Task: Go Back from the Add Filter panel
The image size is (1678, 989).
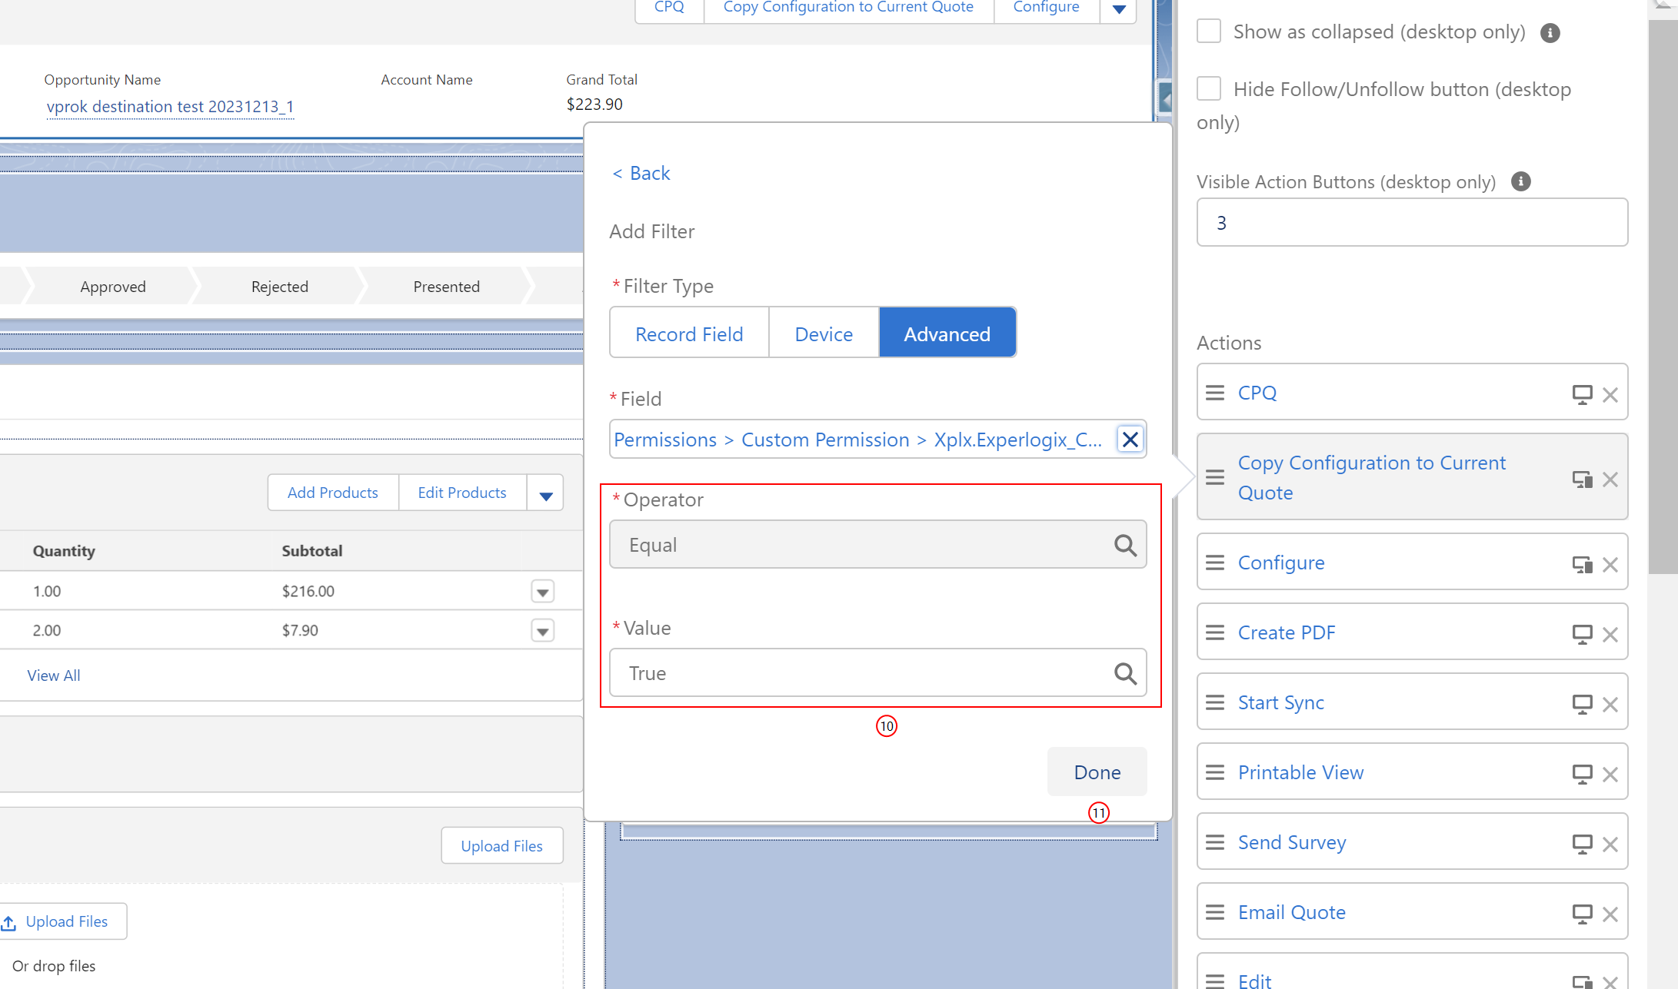Action: (641, 173)
